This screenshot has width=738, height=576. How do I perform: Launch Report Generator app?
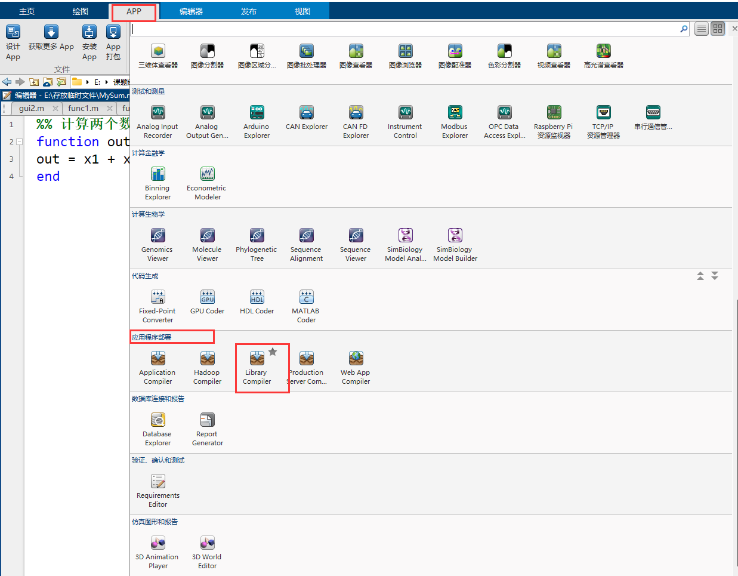point(207,429)
